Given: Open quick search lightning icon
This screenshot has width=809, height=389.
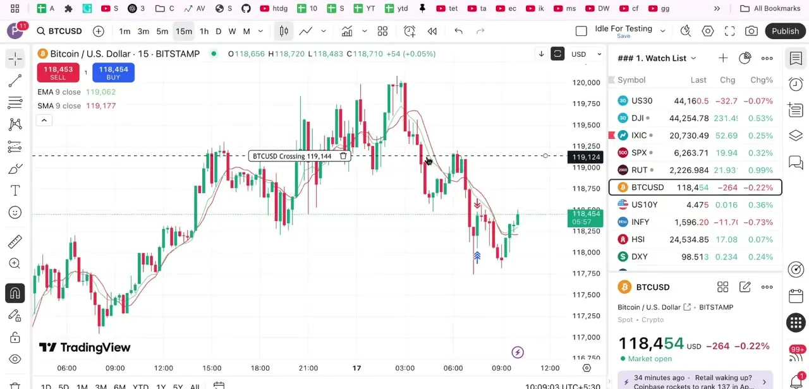Looking at the screenshot, I should tap(686, 31).
